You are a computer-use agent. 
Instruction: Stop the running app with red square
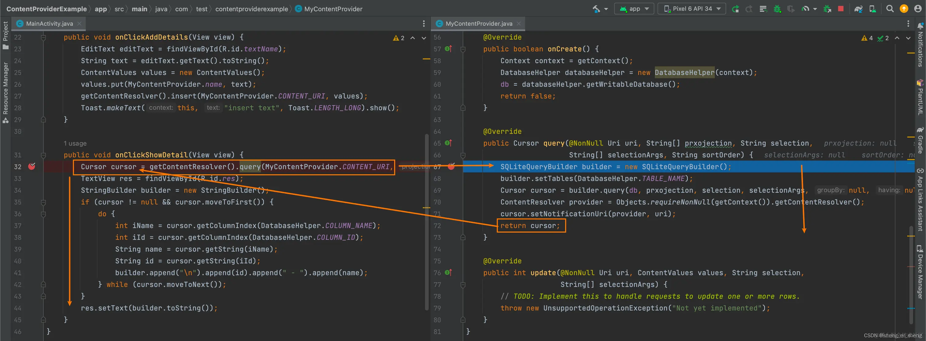click(x=841, y=9)
